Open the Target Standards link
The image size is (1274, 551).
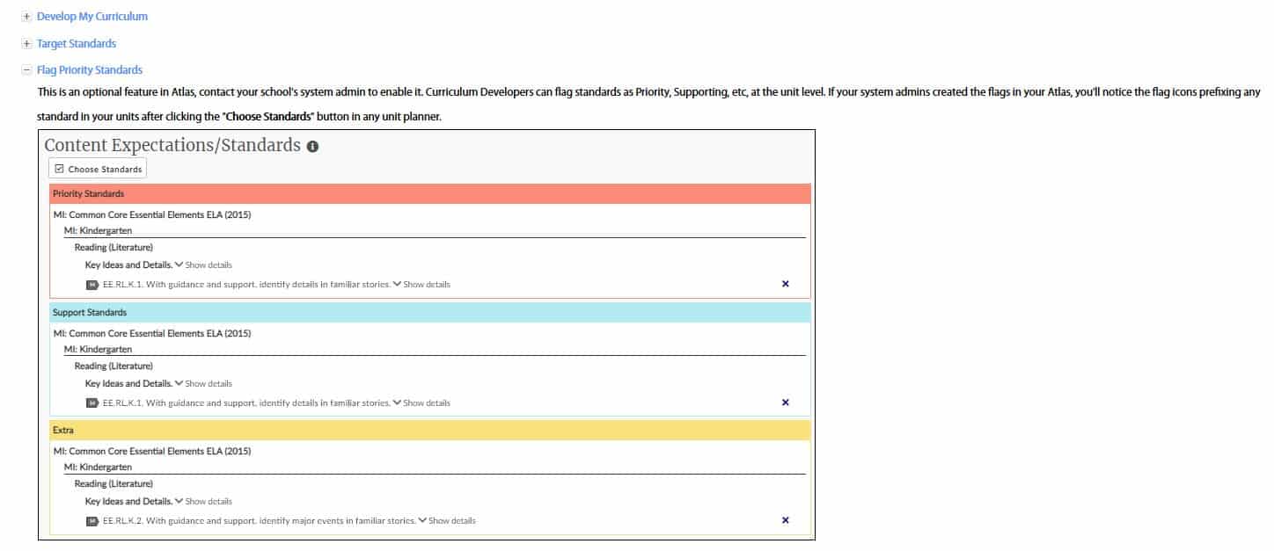click(x=77, y=43)
